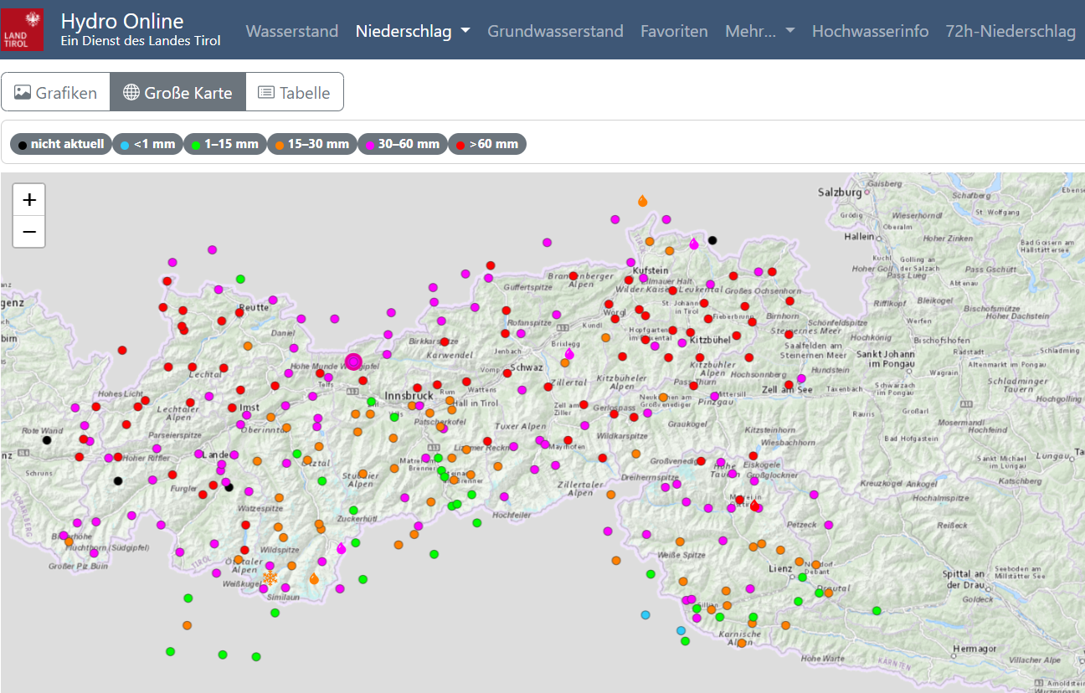1085x693 pixels.
Task: Select the green station marker north of Reutte
Action: (x=240, y=279)
